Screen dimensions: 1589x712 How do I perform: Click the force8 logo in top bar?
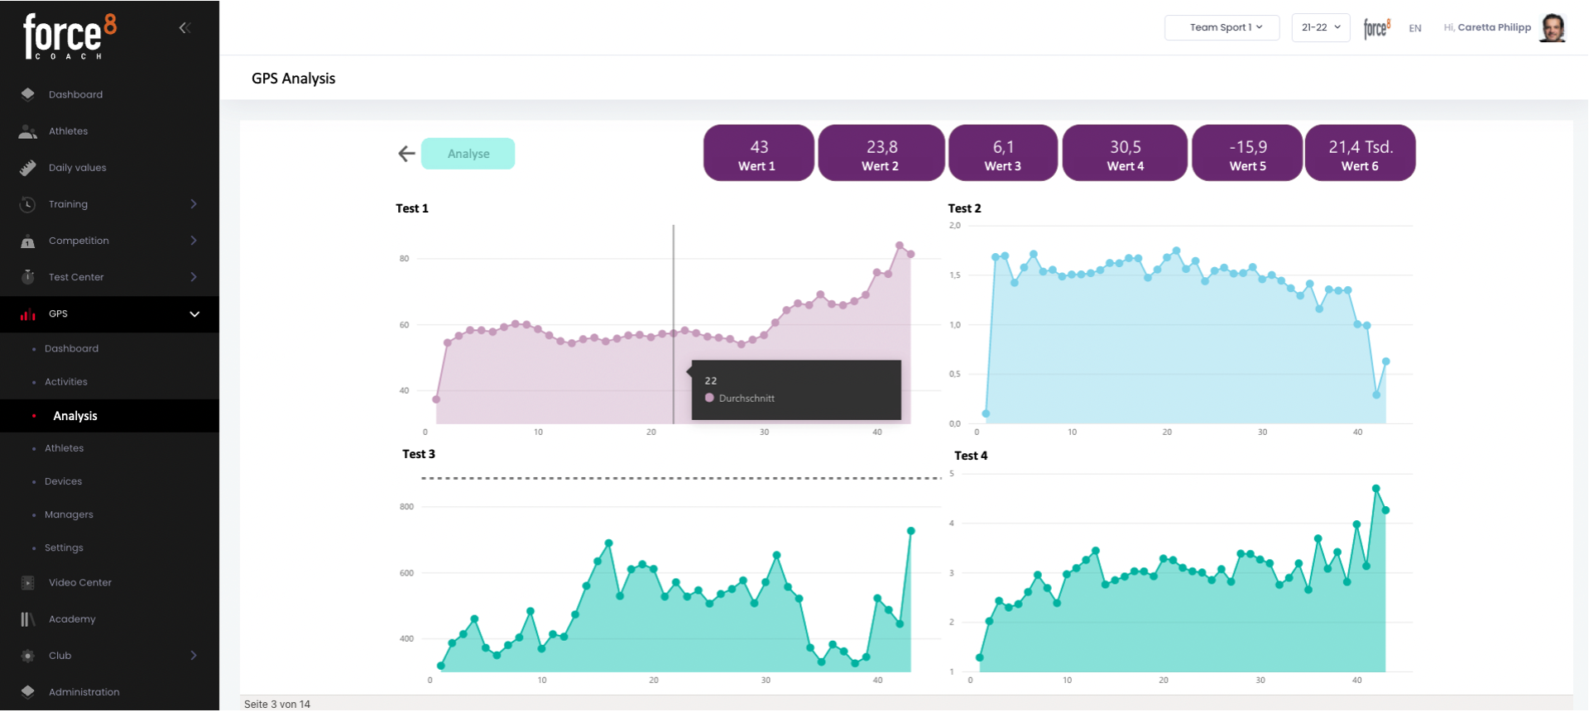tap(1377, 28)
